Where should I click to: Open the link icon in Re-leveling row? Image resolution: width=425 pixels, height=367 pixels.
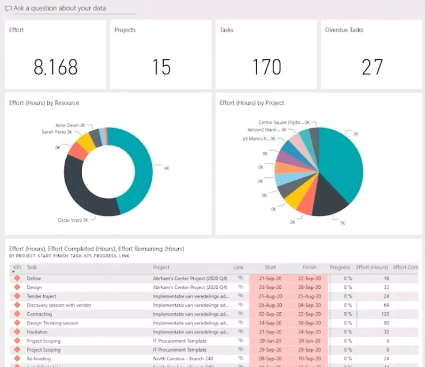pos(241,359)
